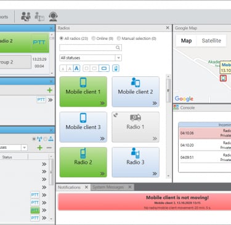Open the All statuses dropdown
Viewport: 231px width, 225px height.
tap(91, 58)
